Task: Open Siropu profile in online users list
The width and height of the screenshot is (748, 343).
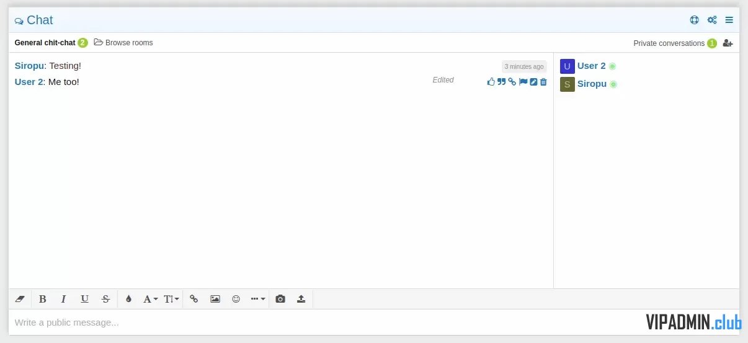Action: click(592, 84)
